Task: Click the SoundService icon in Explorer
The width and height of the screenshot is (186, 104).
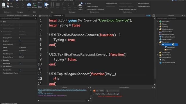Action: pos(160,57)
